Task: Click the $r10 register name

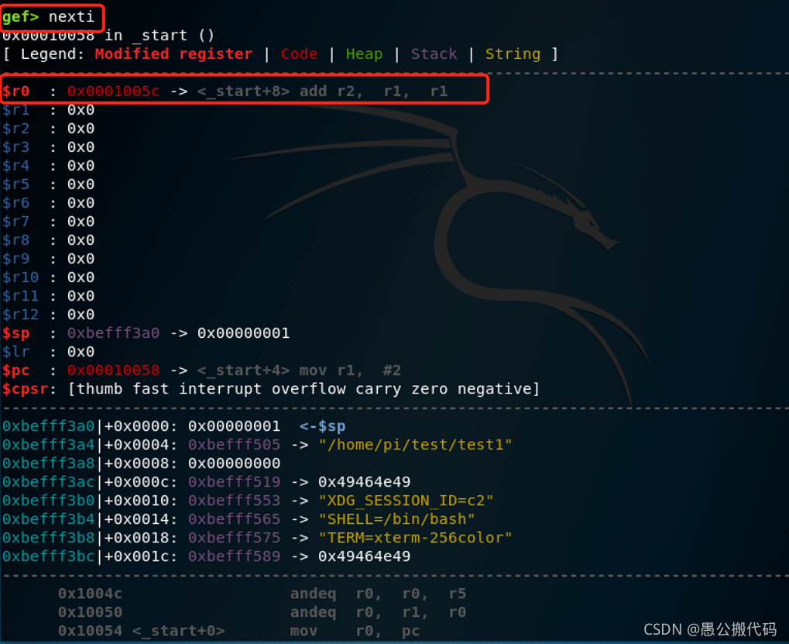Action: [21, 277]
